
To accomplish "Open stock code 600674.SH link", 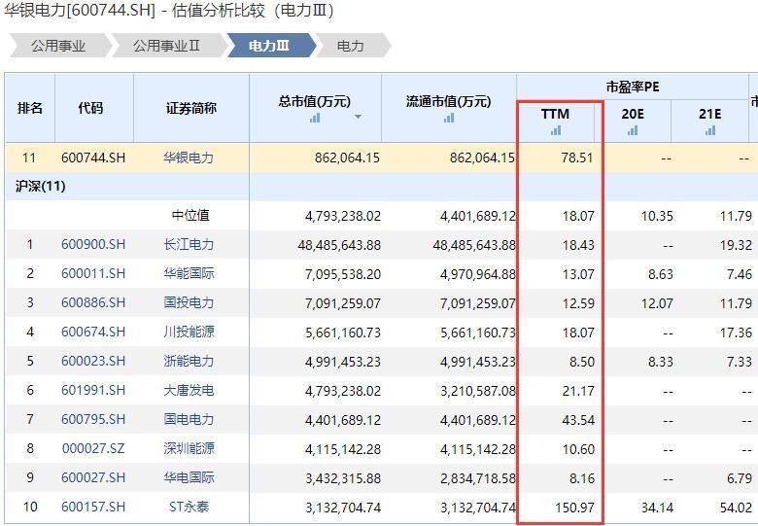I will click(93, 333).
